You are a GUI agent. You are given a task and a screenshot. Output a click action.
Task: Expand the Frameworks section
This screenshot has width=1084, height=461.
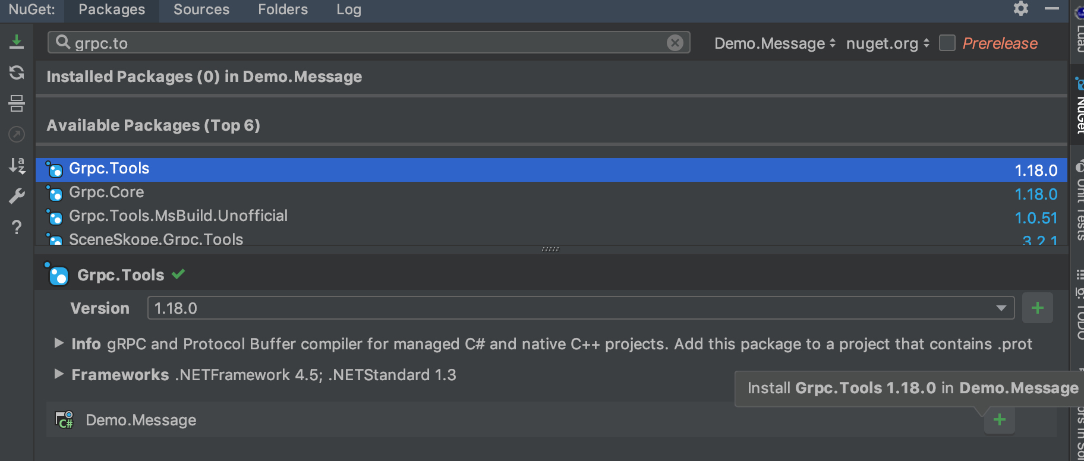point(59,374)
